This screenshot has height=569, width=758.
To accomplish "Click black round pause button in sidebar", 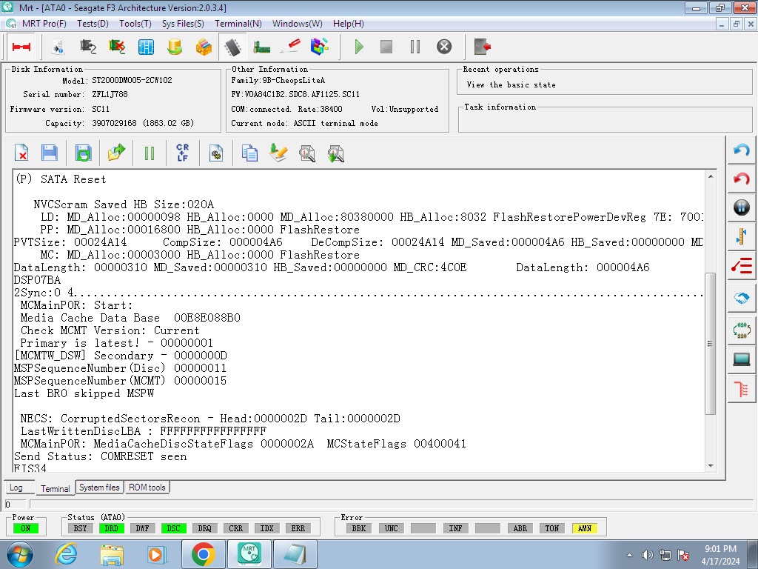I will tap(741, 207).
